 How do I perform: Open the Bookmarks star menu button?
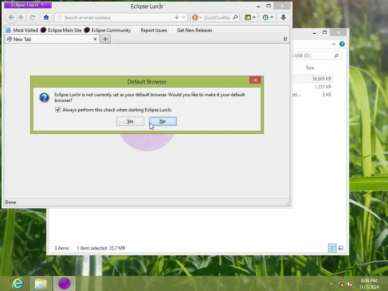[247, 17]
